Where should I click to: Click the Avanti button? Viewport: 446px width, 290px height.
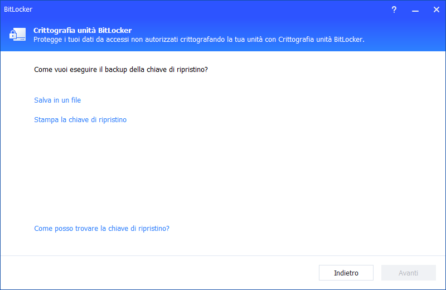pyautogui.click(x=409, y=273)
